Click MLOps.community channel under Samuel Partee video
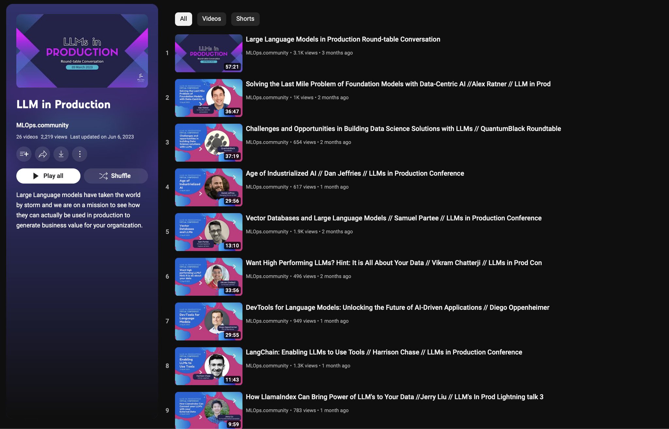The image size is (669, 429). pyautogui.click(x=267, y=232)
